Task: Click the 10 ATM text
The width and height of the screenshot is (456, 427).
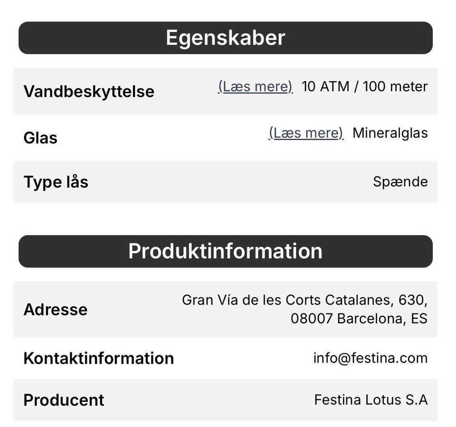Action: point(325,86)
